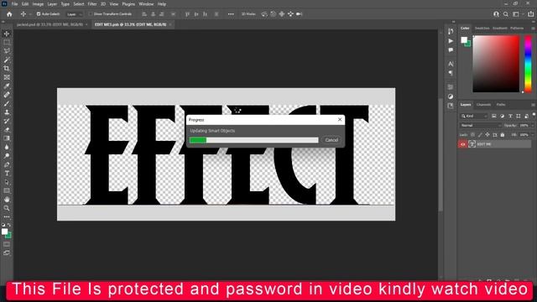Select the Crop tool
The image size is (537, 302).
7,69
